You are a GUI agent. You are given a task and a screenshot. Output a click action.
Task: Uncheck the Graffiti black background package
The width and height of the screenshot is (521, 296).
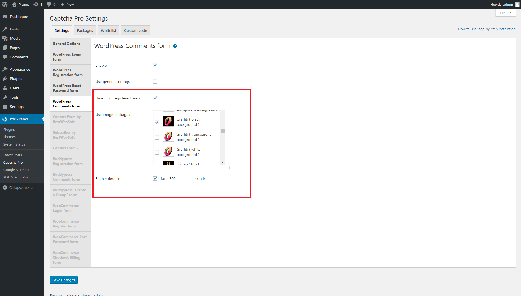tap(157, 122)
